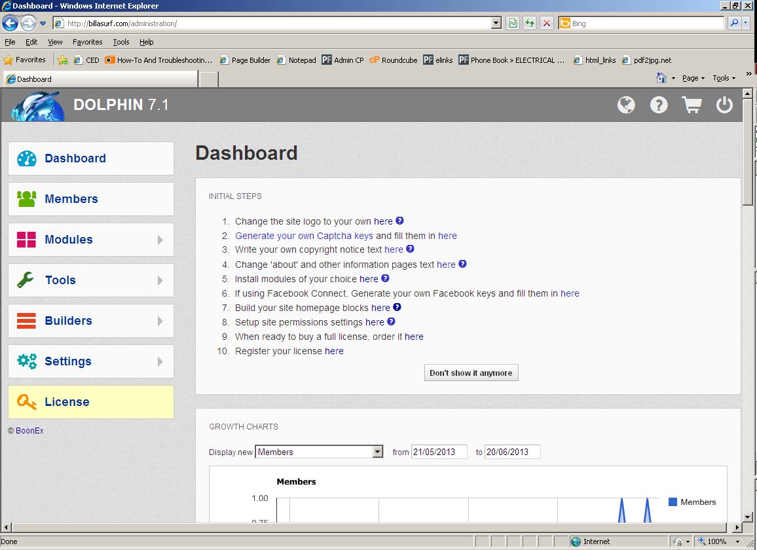
Task: Open the address bar dropdown arrow
Action: (x=496, y=24)
